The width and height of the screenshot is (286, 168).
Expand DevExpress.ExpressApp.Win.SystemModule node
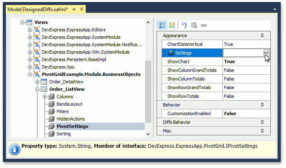click(30, 52)
